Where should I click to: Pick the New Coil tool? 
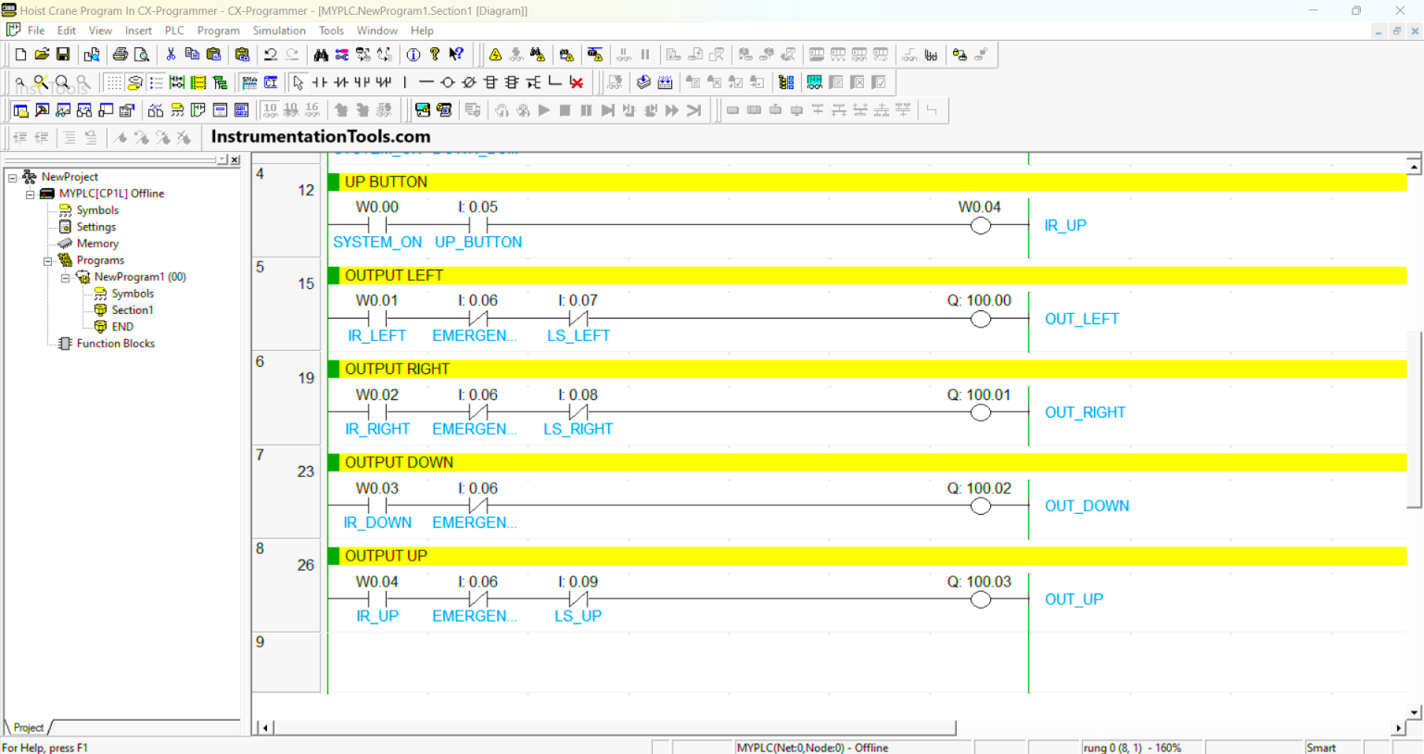[448, 82]
